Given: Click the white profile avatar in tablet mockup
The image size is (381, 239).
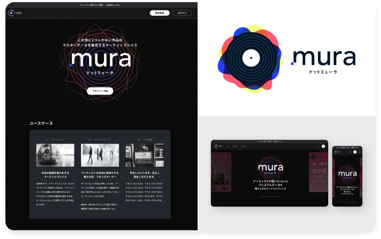Looking at the screenshot, I should [x=323, y=146].
